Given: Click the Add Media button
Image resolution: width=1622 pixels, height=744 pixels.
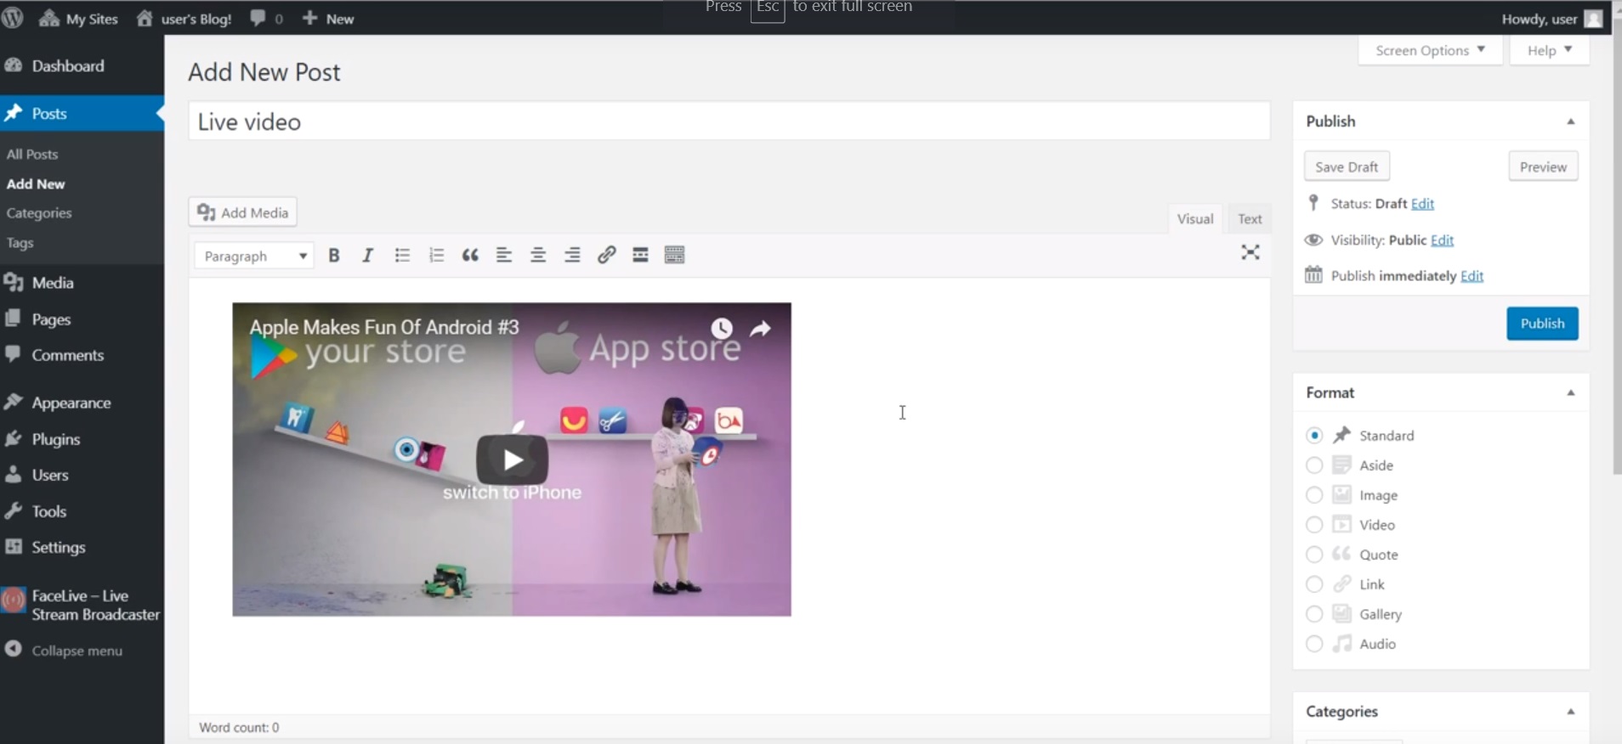Looking at the screenshot, I should pyautogui.click(x=243, y=212).
